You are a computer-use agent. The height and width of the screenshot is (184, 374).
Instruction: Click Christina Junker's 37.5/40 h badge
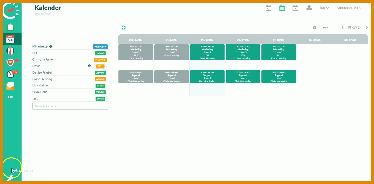pos(100,60)
